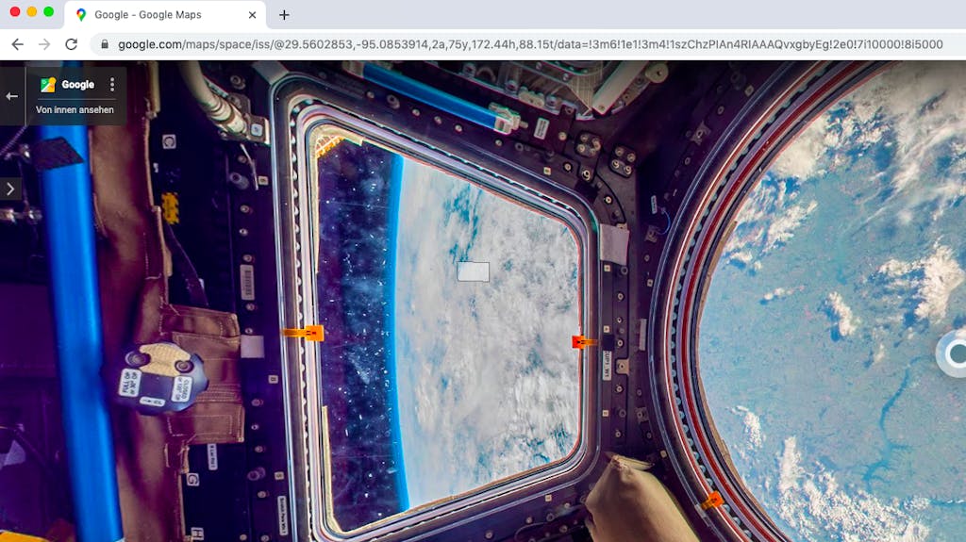Exit Street View with the left arrow

[x=11, y=97]
